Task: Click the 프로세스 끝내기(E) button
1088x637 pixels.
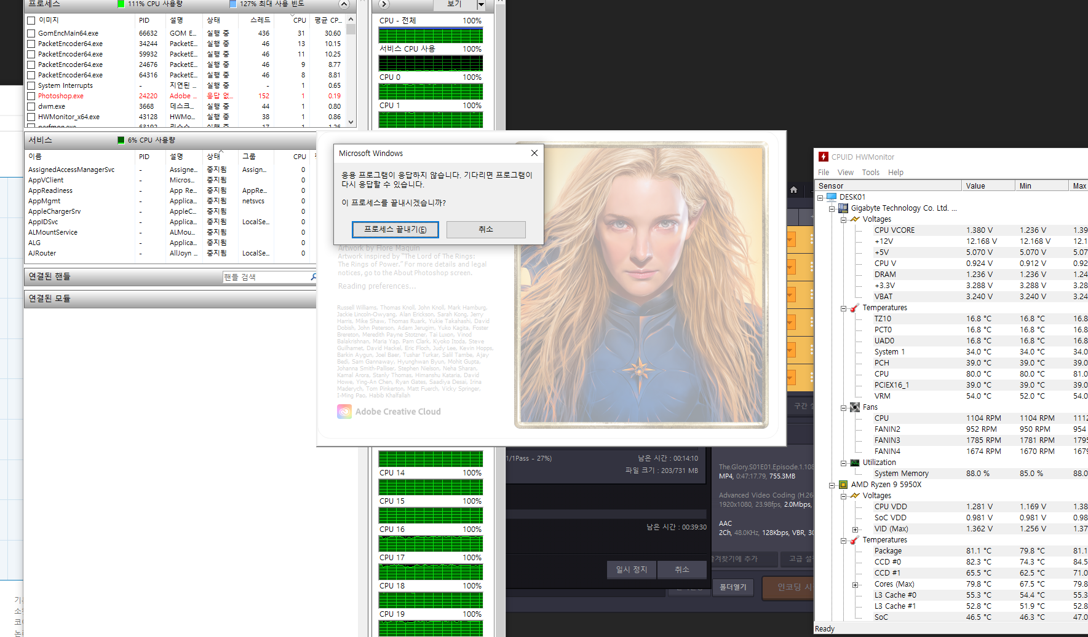Action: pos(395,230)
